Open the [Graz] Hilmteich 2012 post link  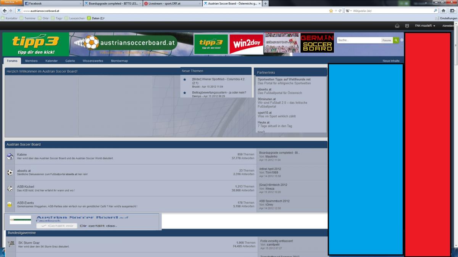[x=273, y=185]
